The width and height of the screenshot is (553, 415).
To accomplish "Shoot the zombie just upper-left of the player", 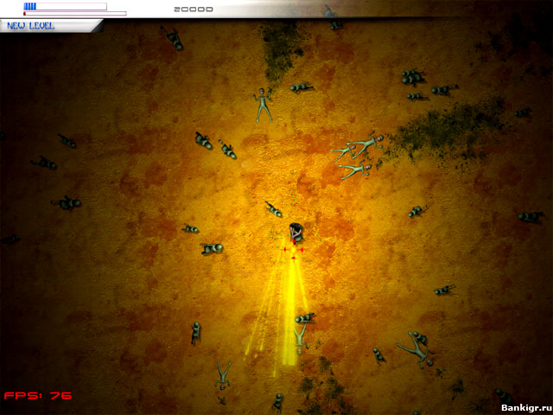I will (273, 208).
